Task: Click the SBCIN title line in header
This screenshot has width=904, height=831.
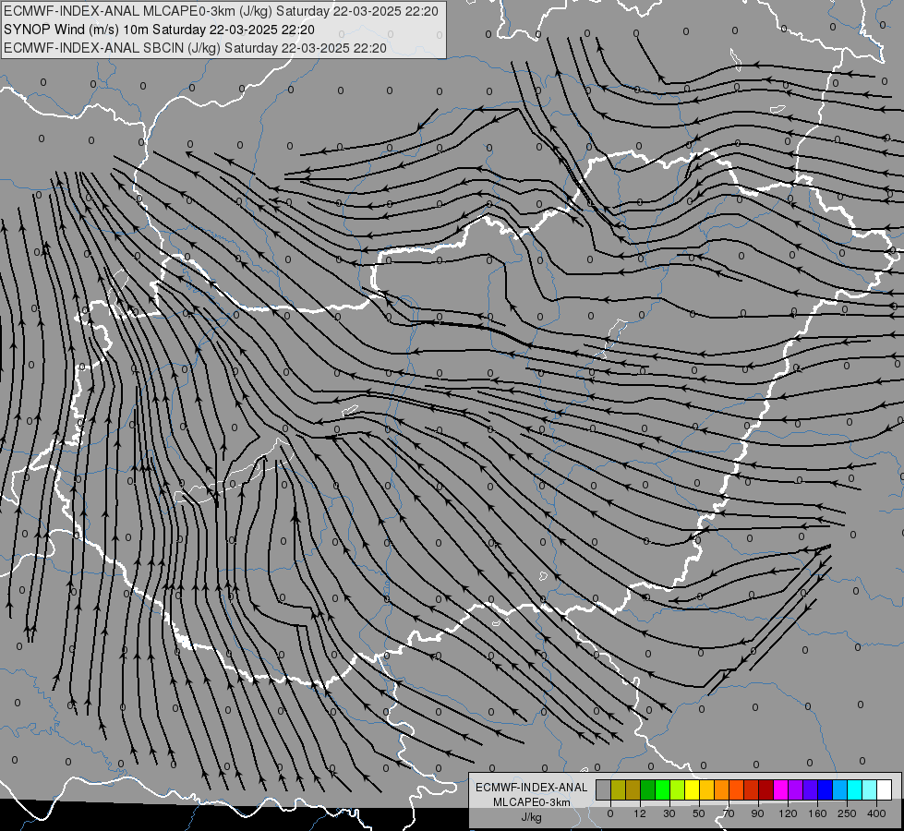Action: [195, 48]
